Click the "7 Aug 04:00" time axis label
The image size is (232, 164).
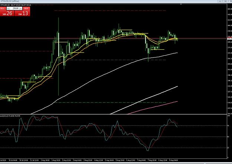pos(141,160)
